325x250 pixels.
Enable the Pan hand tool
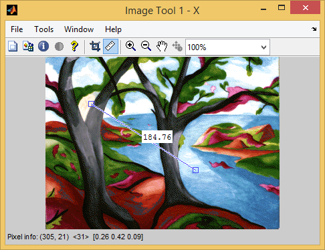click(x=162, y=46)
